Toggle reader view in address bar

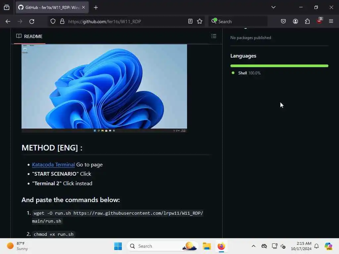coord(190,21)
